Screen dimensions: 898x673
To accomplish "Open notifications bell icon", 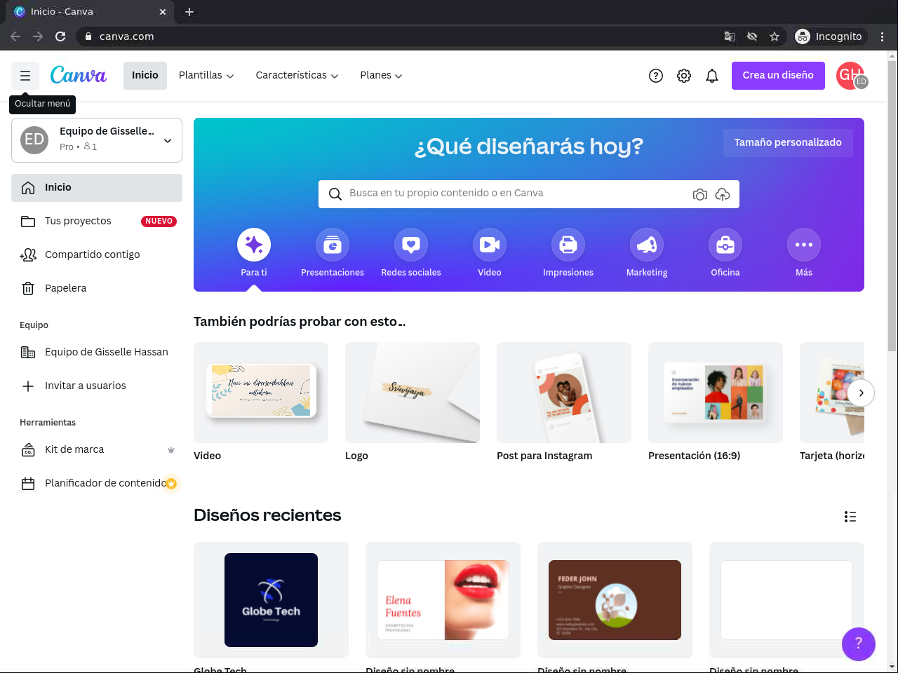I will click(712, 76).
